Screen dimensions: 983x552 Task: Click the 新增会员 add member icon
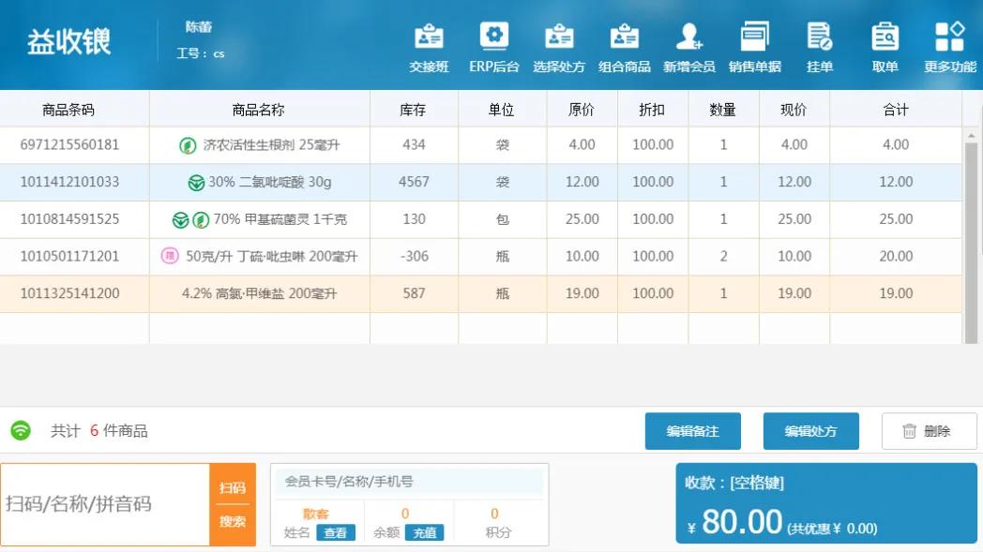tap(689, 48)
